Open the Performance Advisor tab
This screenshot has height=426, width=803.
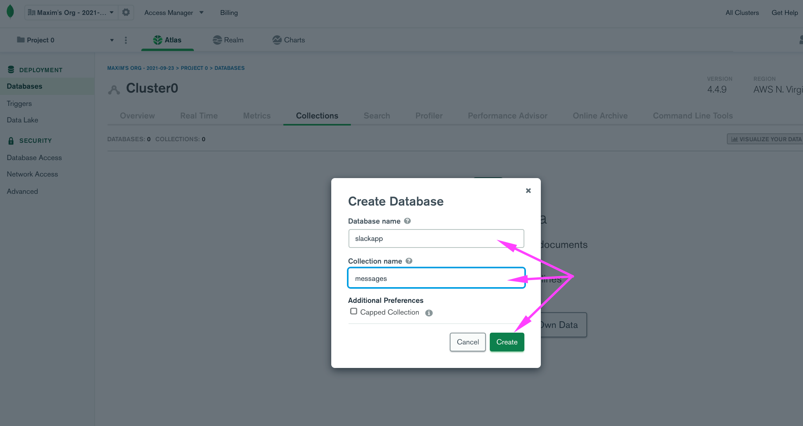coord(507,115)
